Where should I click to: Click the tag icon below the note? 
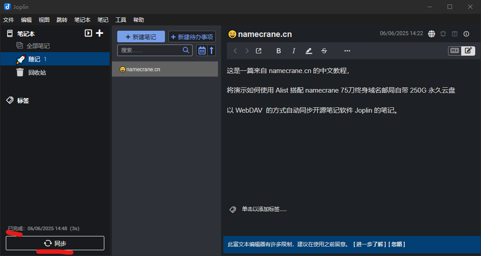click(x=233, y=209)
